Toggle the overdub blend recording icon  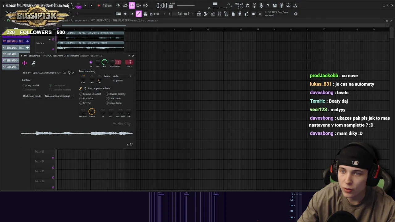click(139, 6)
